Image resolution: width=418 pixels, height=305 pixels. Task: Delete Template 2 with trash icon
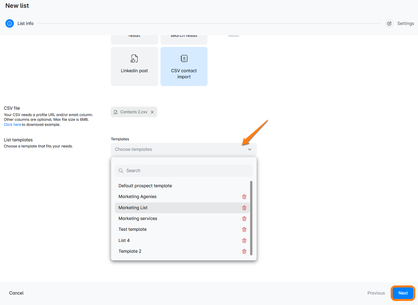[244, 251]
